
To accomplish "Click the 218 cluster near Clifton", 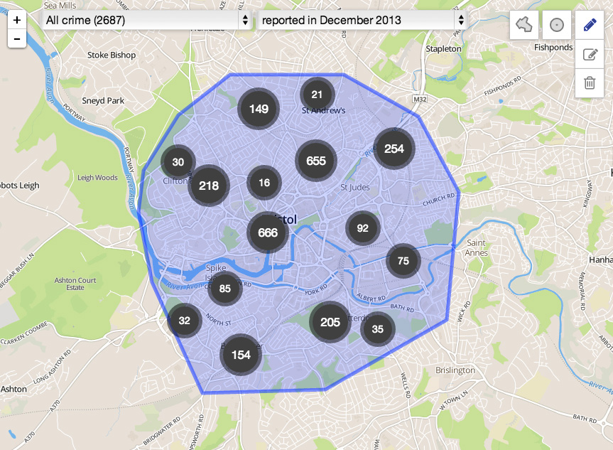I will (209, 186).
